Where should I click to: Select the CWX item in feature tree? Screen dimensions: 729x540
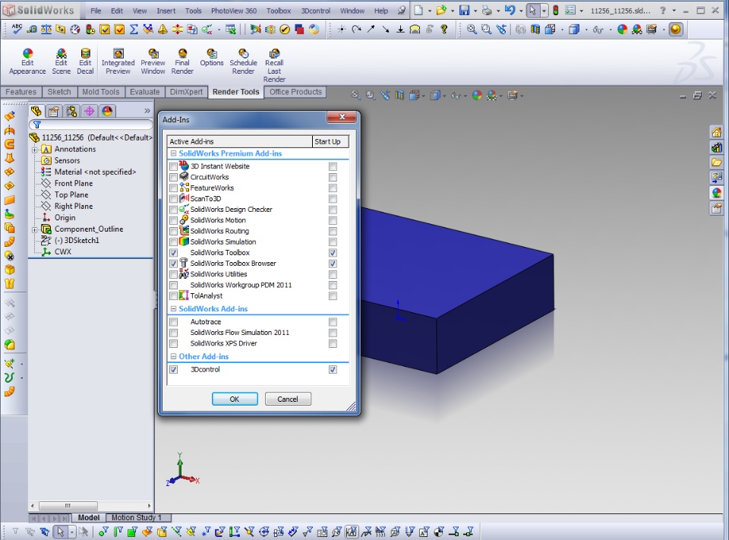pyautogui.click(x=63, y=251)
